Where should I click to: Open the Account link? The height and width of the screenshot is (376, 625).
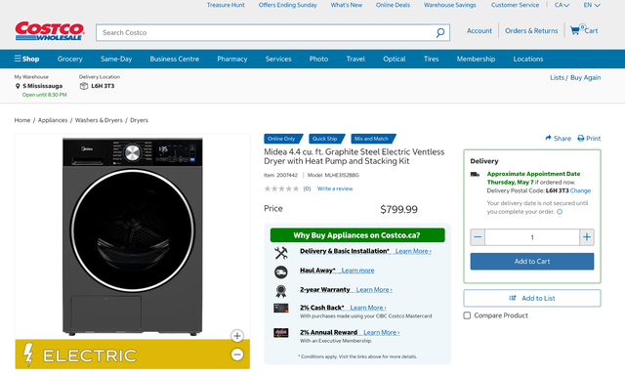click(479, 30)
